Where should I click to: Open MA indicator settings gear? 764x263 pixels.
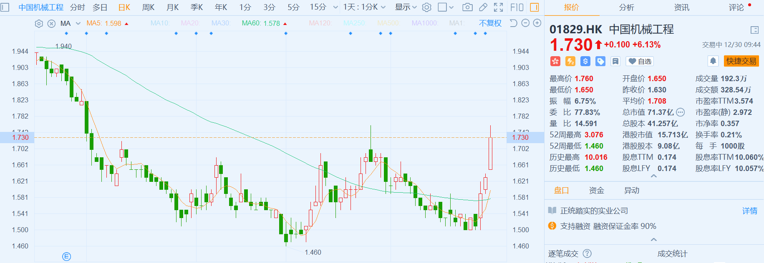point(39,24)
